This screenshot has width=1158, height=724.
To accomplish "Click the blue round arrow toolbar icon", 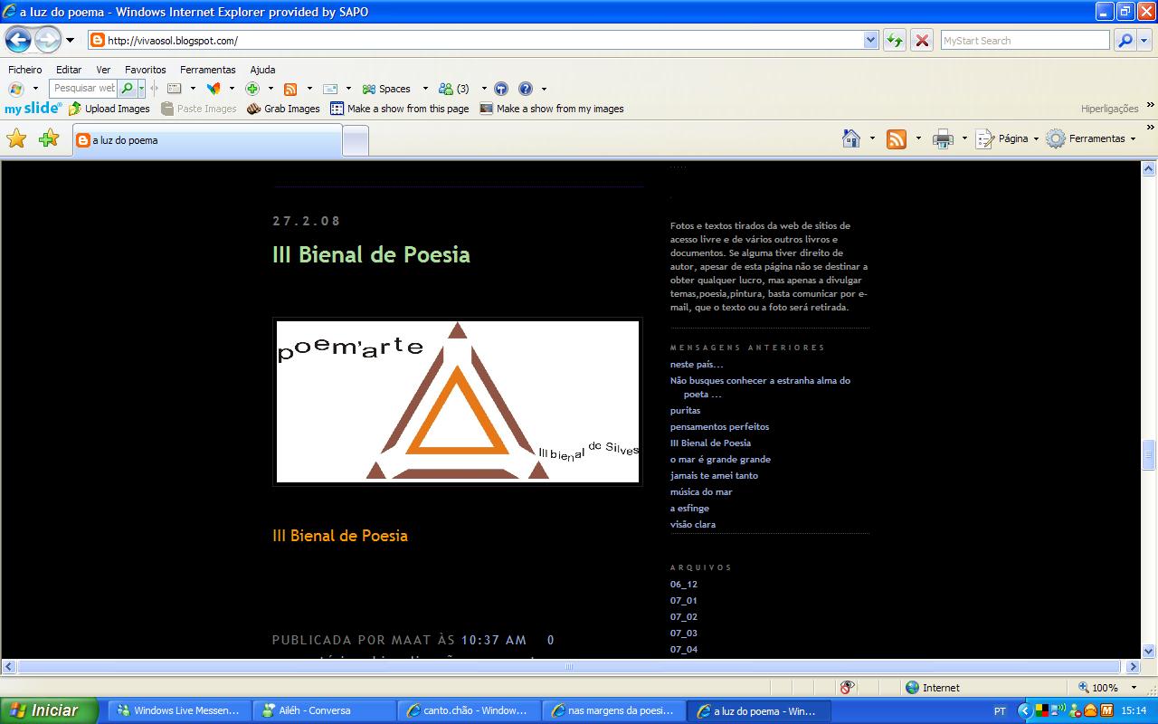I will (500, 89).
